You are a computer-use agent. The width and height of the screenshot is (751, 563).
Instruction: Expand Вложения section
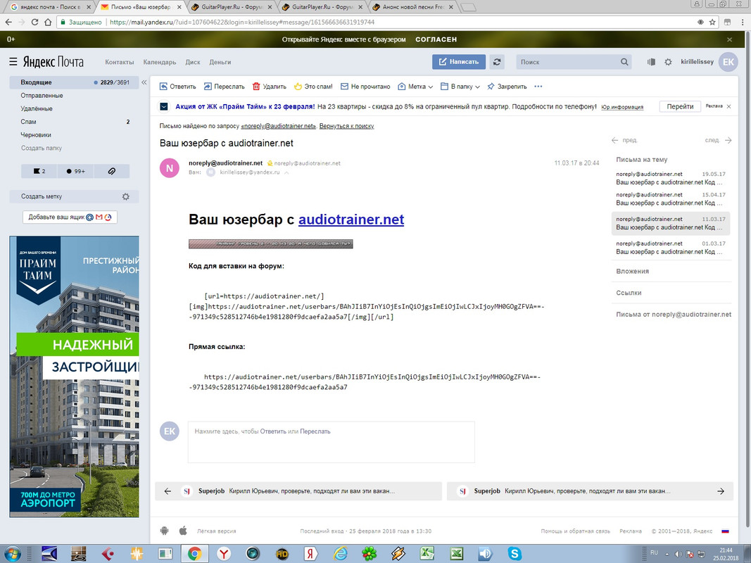click(632, 271)
